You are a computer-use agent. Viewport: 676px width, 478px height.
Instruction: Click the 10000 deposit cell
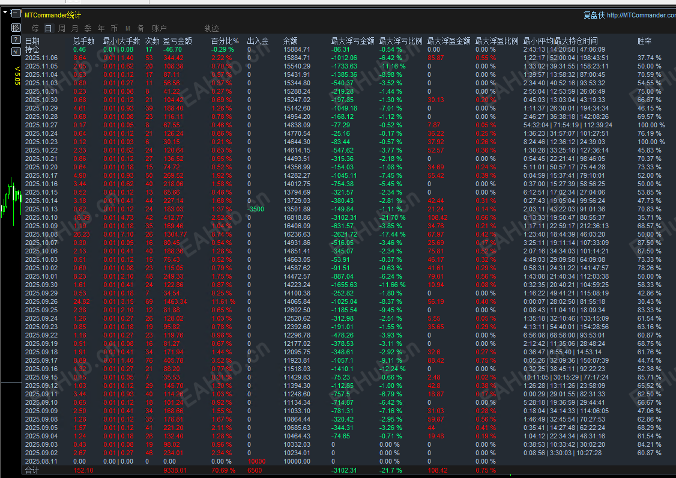click(x=256, y=461)
